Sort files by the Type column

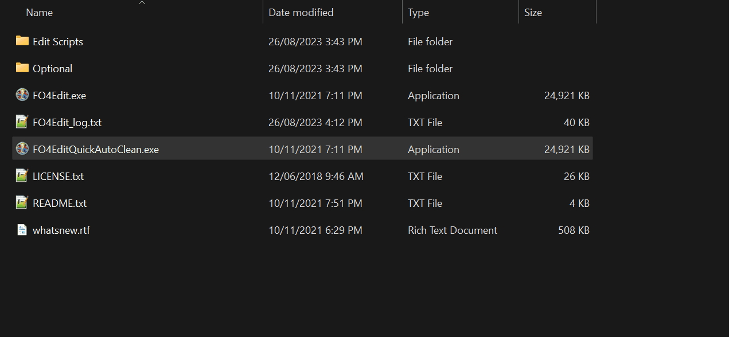coord(418,13)
